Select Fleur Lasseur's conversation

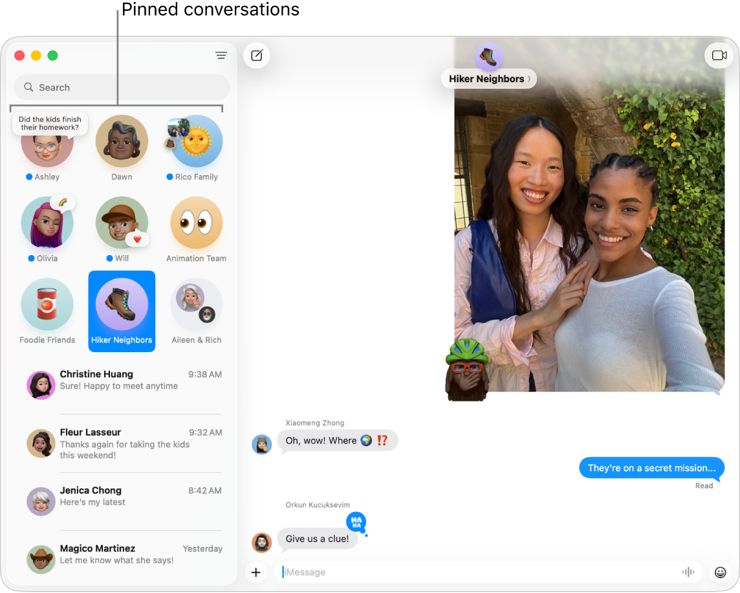(122, 443)
